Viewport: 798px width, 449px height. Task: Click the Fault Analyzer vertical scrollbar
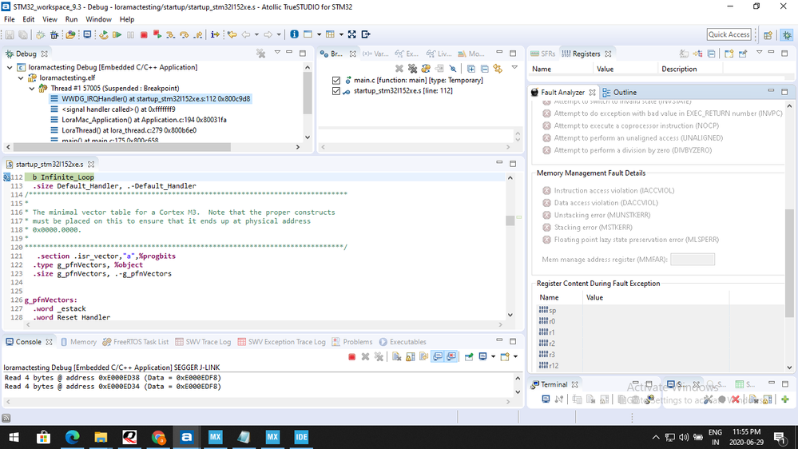point(789,262)
